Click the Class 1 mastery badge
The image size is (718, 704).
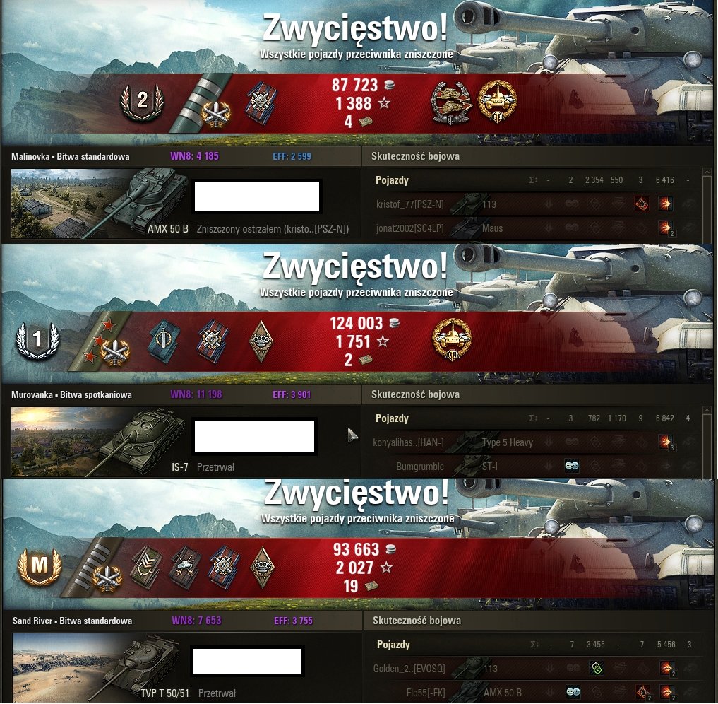[x=37, y=340]
